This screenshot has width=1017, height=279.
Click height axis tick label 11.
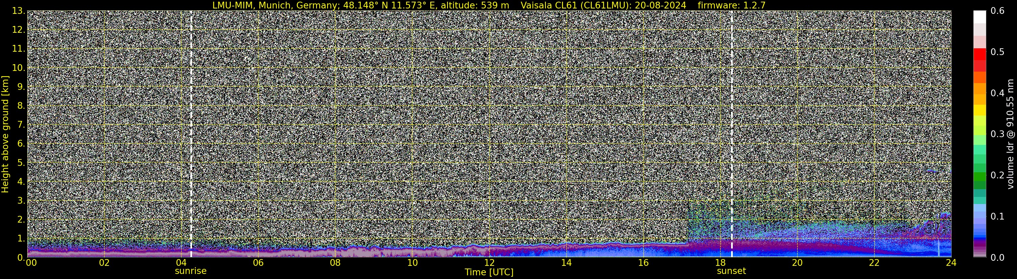click(x=19, y=49)
